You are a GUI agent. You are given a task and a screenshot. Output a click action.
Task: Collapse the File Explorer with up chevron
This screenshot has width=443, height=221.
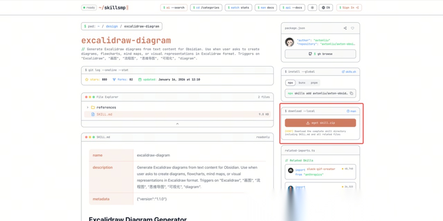tap(178, 124)
